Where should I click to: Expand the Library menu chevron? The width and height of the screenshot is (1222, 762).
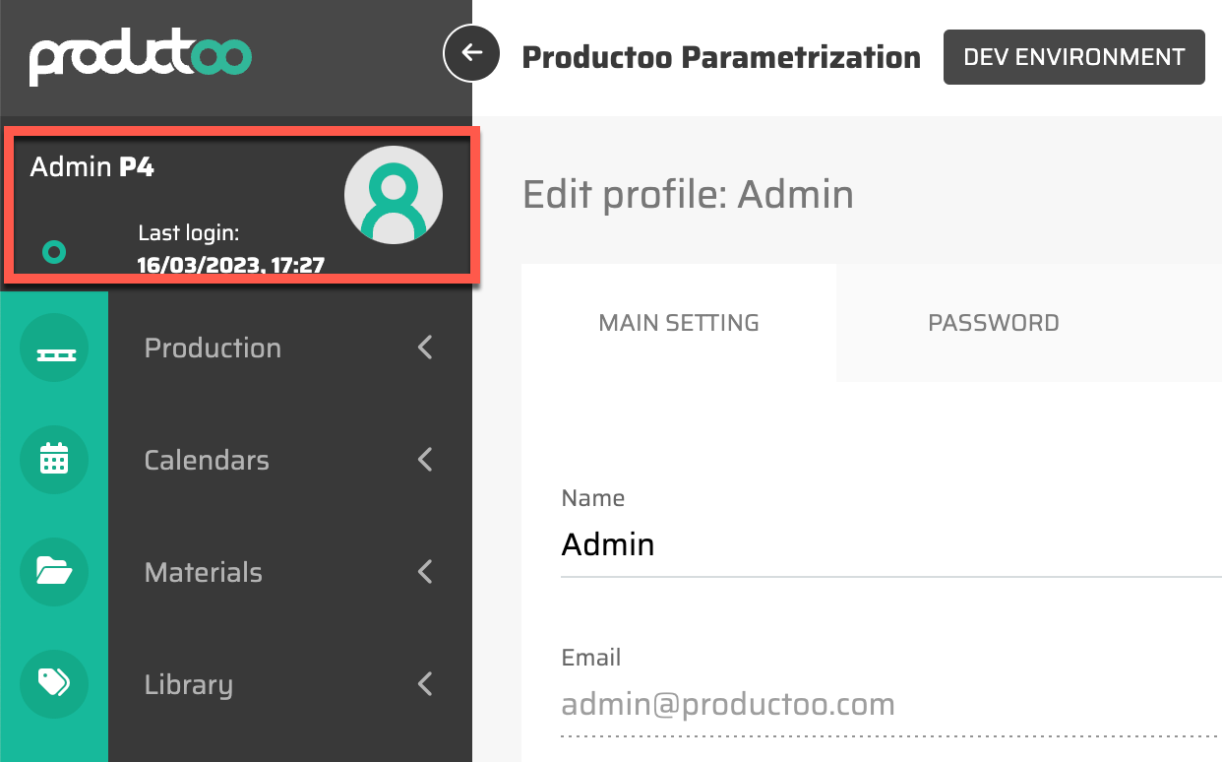click(425, 684)
